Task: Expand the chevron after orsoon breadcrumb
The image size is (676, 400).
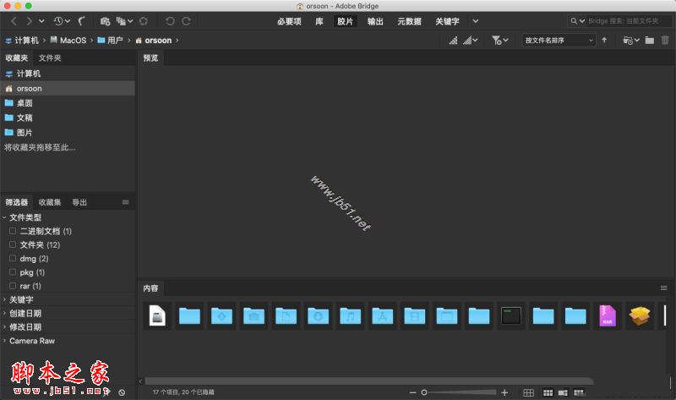Action: [177, 41]
